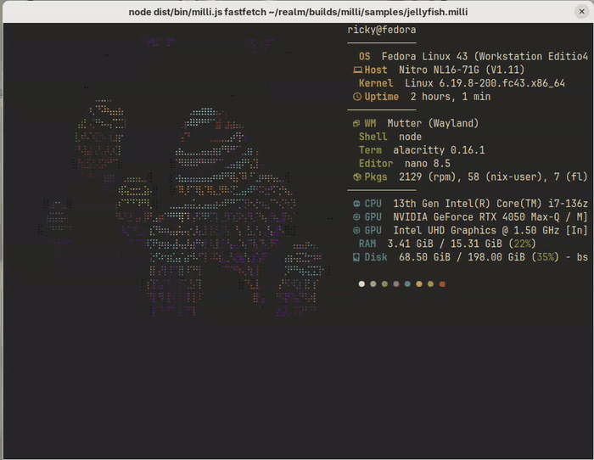The width and height of the screenshot is (594, 460).
Task: Click the clock icon beside Uptime
Action: (x=357, y=97)
